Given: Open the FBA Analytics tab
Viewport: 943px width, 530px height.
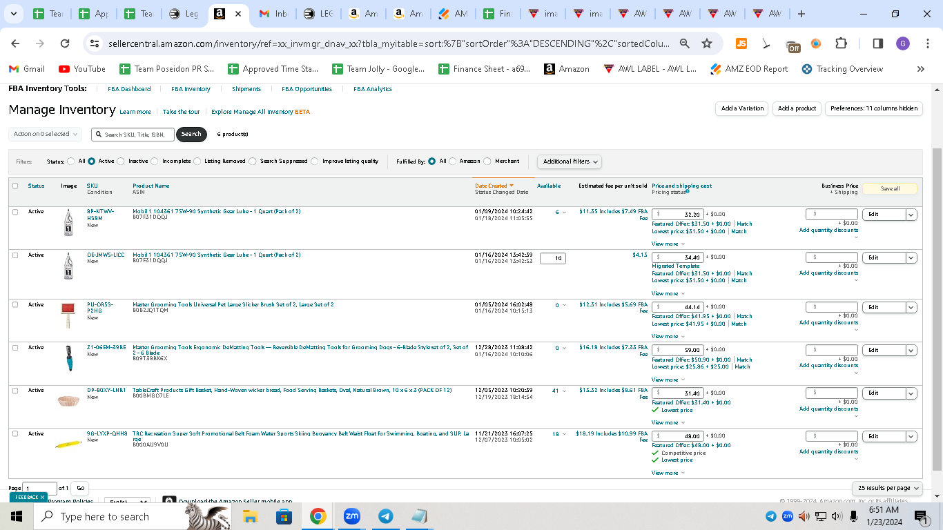Looking at the screenshot, I should pos(373,89).
